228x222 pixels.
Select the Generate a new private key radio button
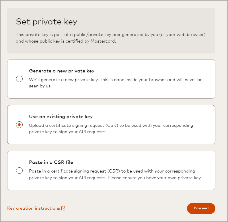20,79
